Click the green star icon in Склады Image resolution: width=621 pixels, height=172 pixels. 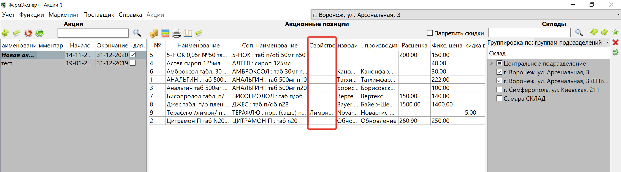pos(615,32)
